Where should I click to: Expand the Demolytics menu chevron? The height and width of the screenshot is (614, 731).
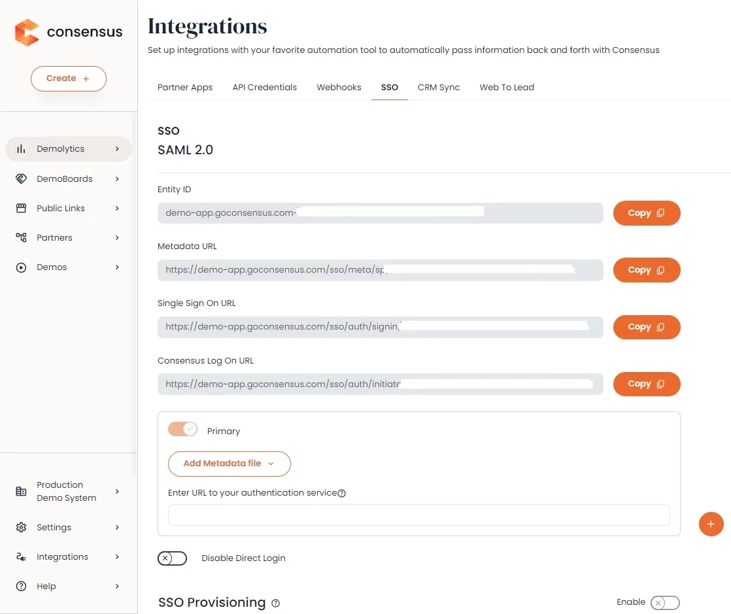click(117, 148)
